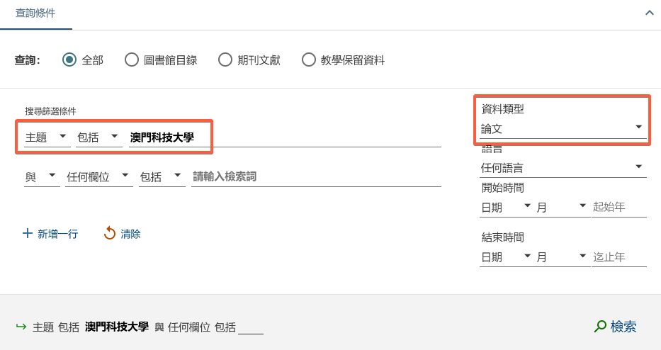Switch to the 查詢條件 tab
The height and width of the screenshot is (350, 661).
(35, 13)
